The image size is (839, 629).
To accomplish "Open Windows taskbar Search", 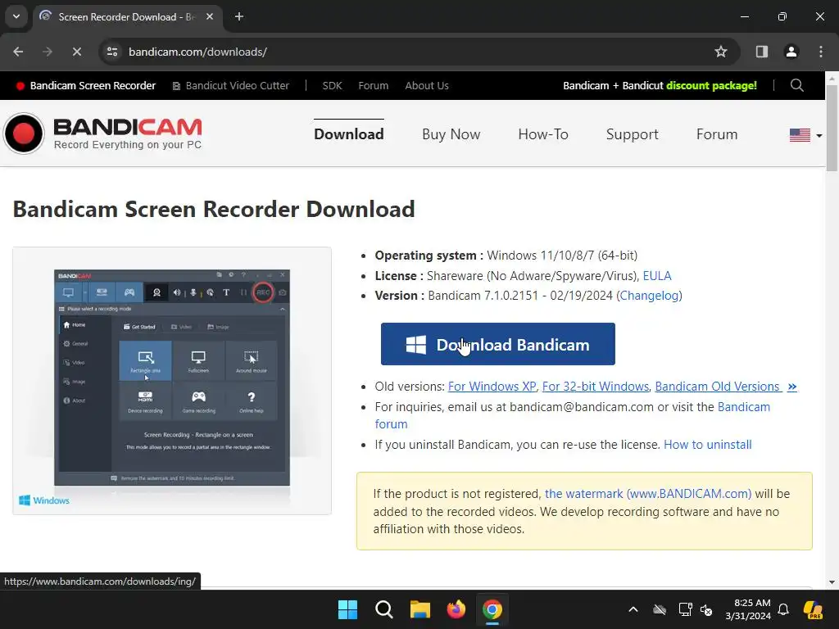I will (x=384, y=609).
